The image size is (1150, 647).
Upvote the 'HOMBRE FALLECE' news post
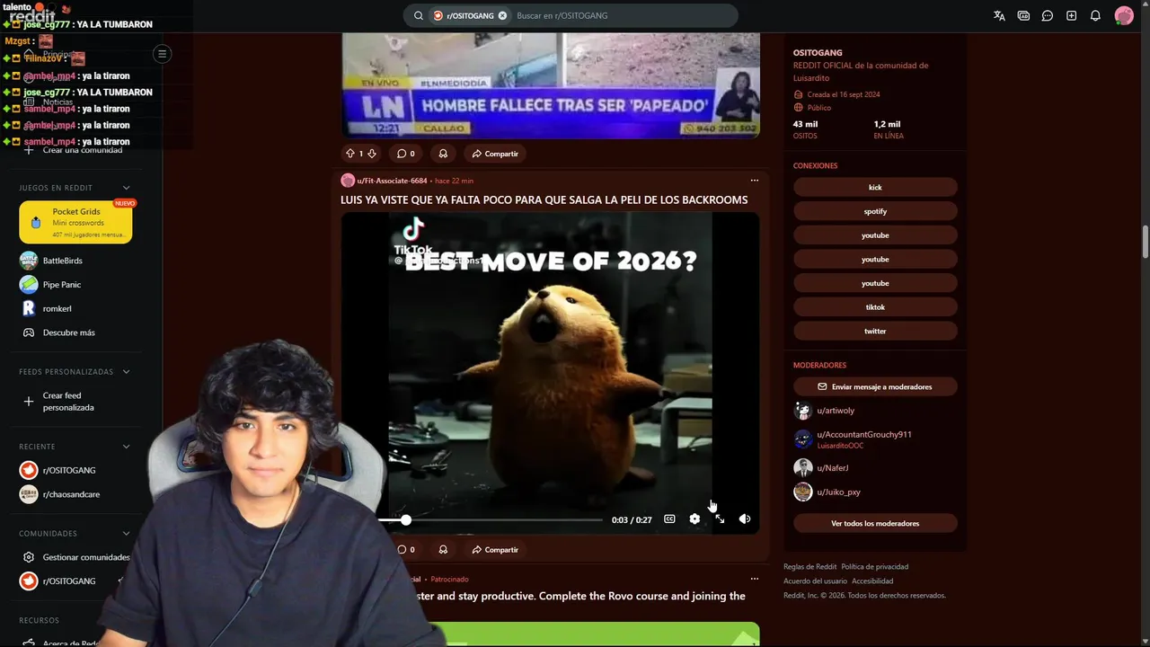pyautogui.click(x=350, y=154)
